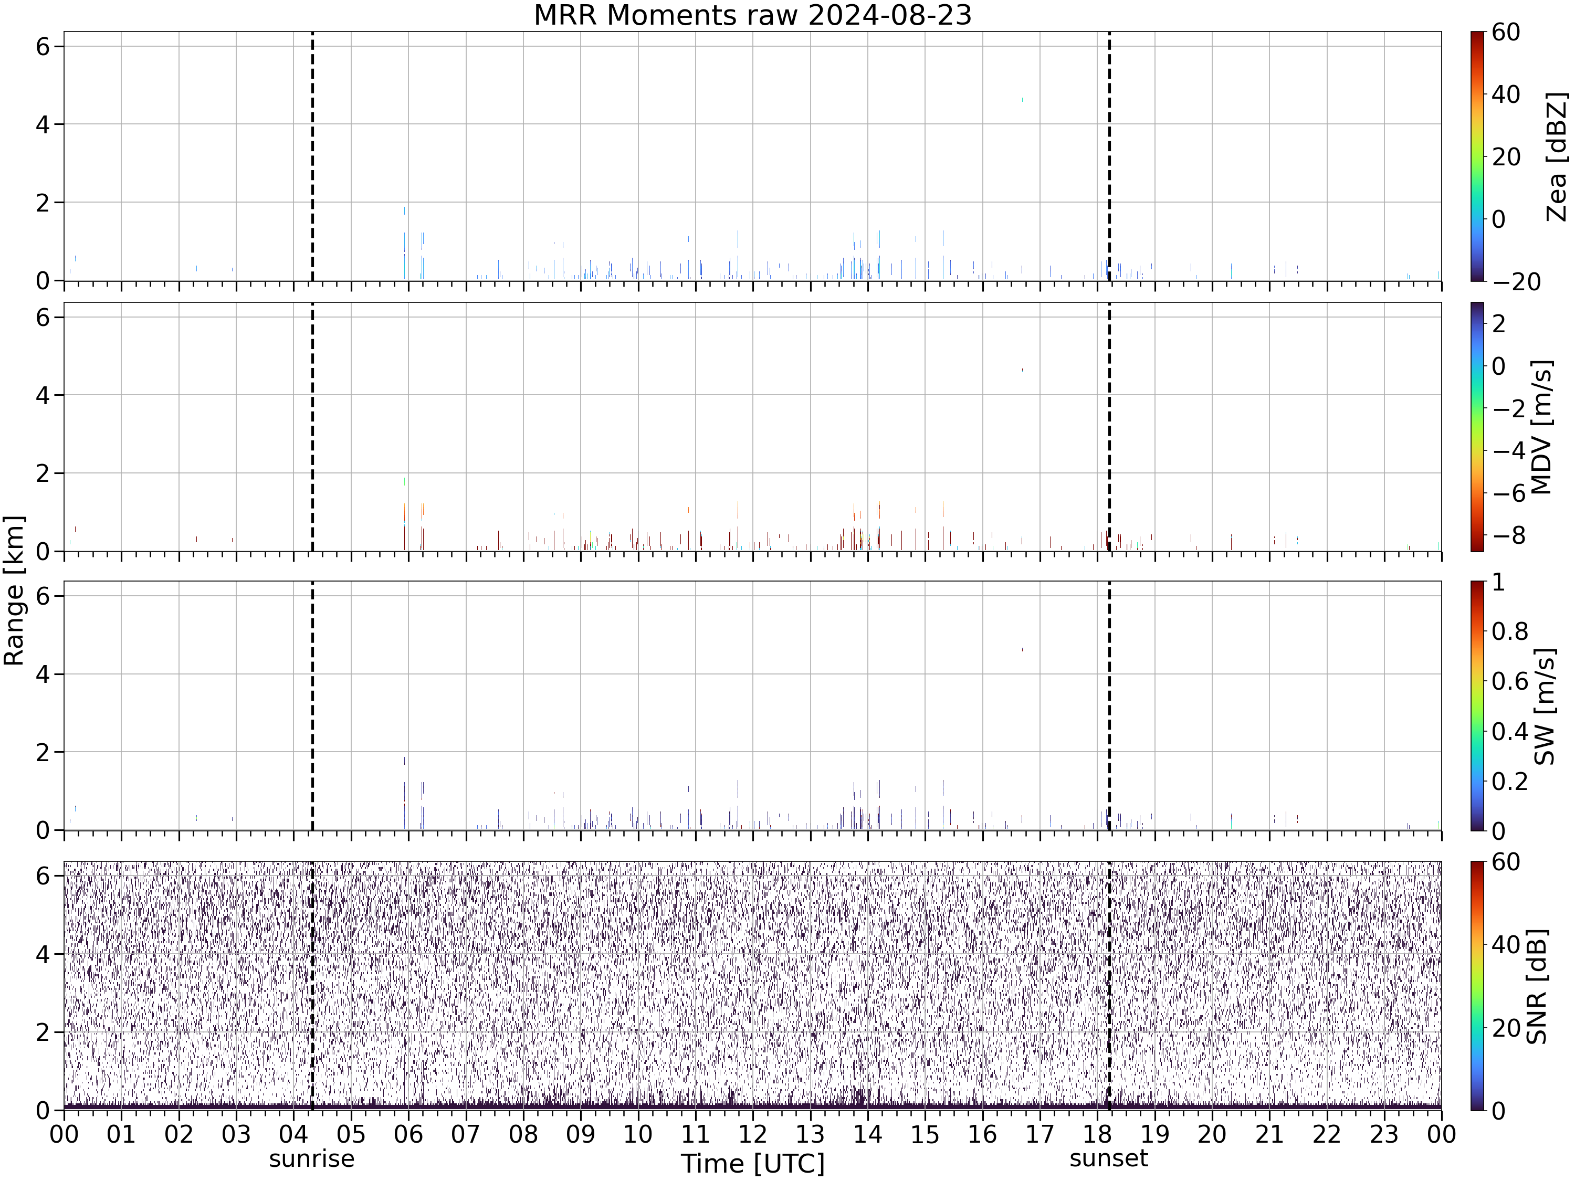
Task: Click the SNR [dB] colorbar
Action: point(1478,986)
